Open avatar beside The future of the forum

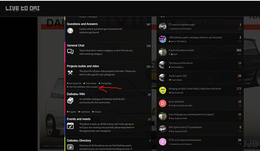162,65
